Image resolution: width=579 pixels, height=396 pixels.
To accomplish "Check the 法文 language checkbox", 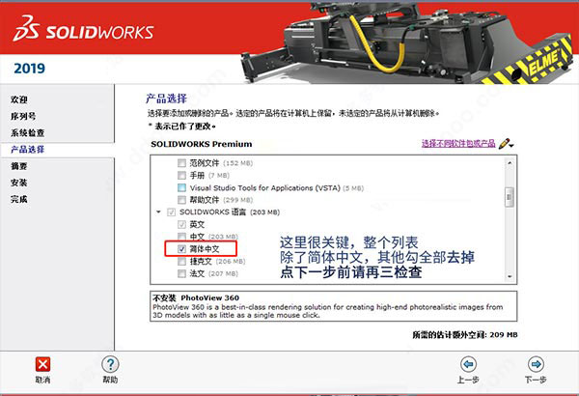I will click(181, 273).
